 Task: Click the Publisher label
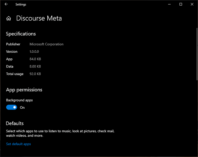point(13,44)
